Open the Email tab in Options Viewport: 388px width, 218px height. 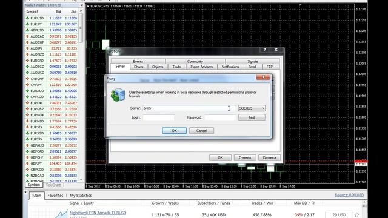pyautogui.click(x=252, y=67)
